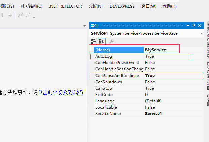This screenshot has width=209, height=142.
Task: Select the Alphabetical sort icon
Action: click(x=101, y=42)
